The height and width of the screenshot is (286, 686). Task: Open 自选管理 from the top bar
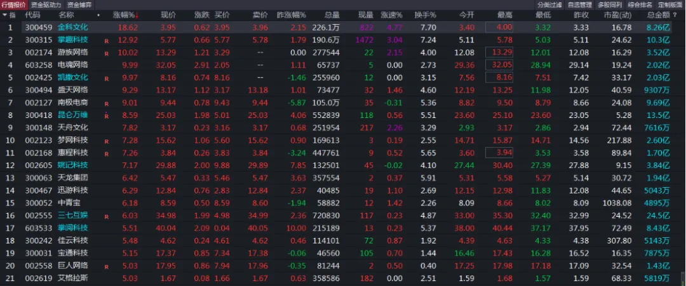[x=580, y=5]
